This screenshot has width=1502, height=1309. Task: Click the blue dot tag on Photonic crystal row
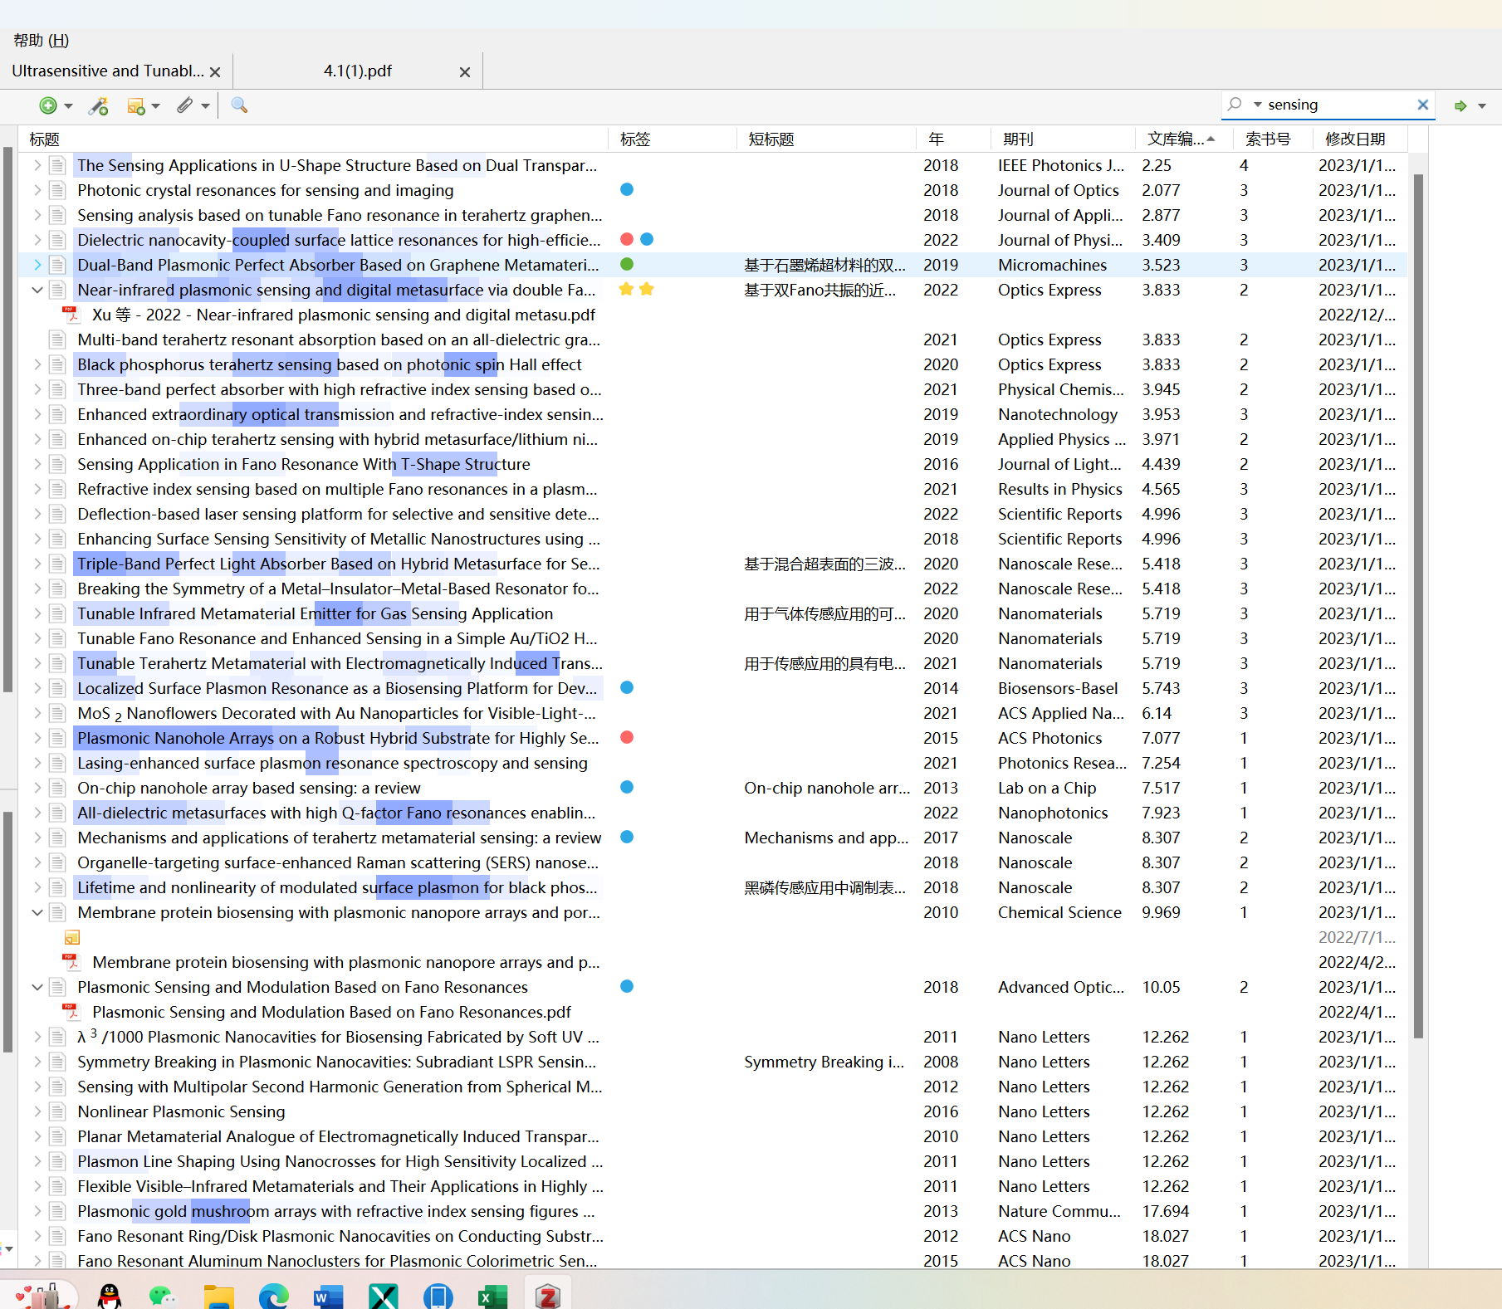point(627,190)
